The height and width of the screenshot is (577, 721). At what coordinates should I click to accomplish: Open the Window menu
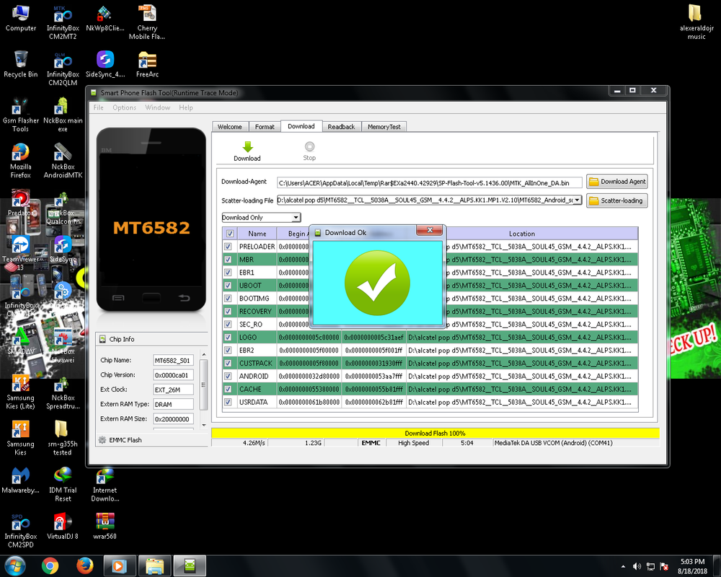[x=157, y=107]
